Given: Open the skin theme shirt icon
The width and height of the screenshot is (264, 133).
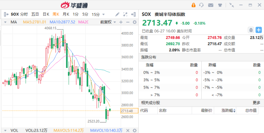Looking at the screenshot, I should (x=220, y=5).
